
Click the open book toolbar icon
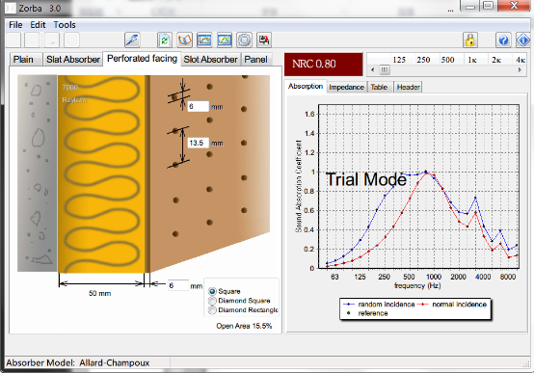pyautogui.click(x=184, y=40)
